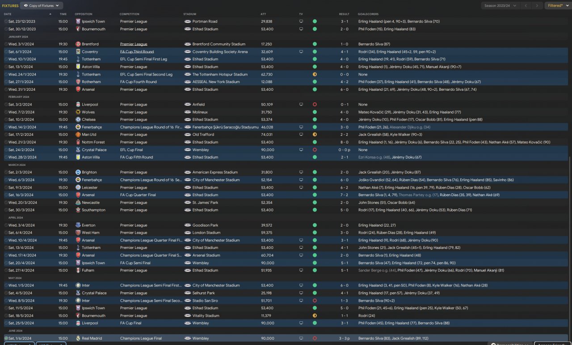The width and height of the screenshot is (572, 345).
Task: Click the TV icon in the Coventry row
Action: click(x=301, y=52)
